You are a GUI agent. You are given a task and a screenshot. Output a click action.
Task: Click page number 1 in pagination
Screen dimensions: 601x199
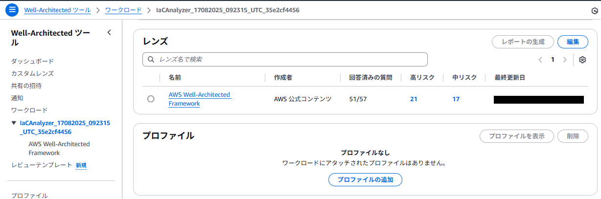pos(553,60)
